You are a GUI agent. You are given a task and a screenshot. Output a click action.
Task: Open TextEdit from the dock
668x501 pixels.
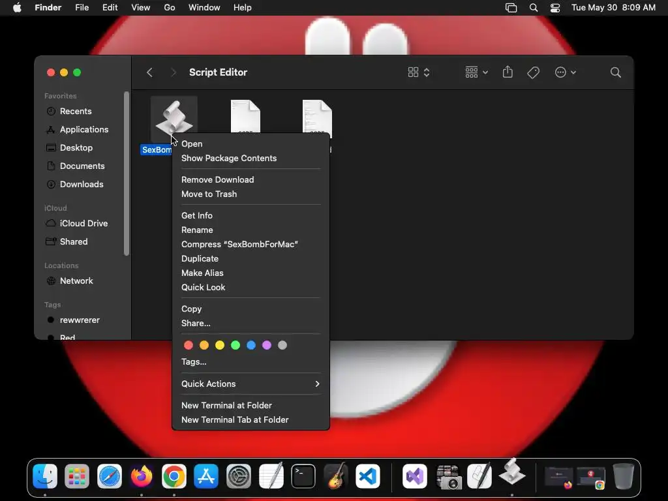[271, 476]
